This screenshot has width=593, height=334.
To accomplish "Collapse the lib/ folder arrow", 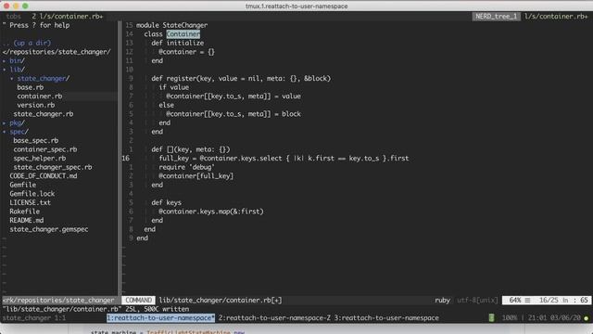I will [x=4, y=70].
